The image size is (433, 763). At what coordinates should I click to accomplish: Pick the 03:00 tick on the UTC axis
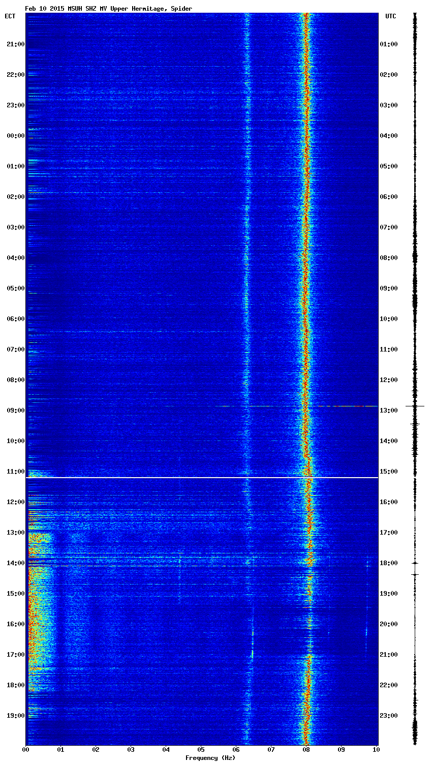point(389,105)
